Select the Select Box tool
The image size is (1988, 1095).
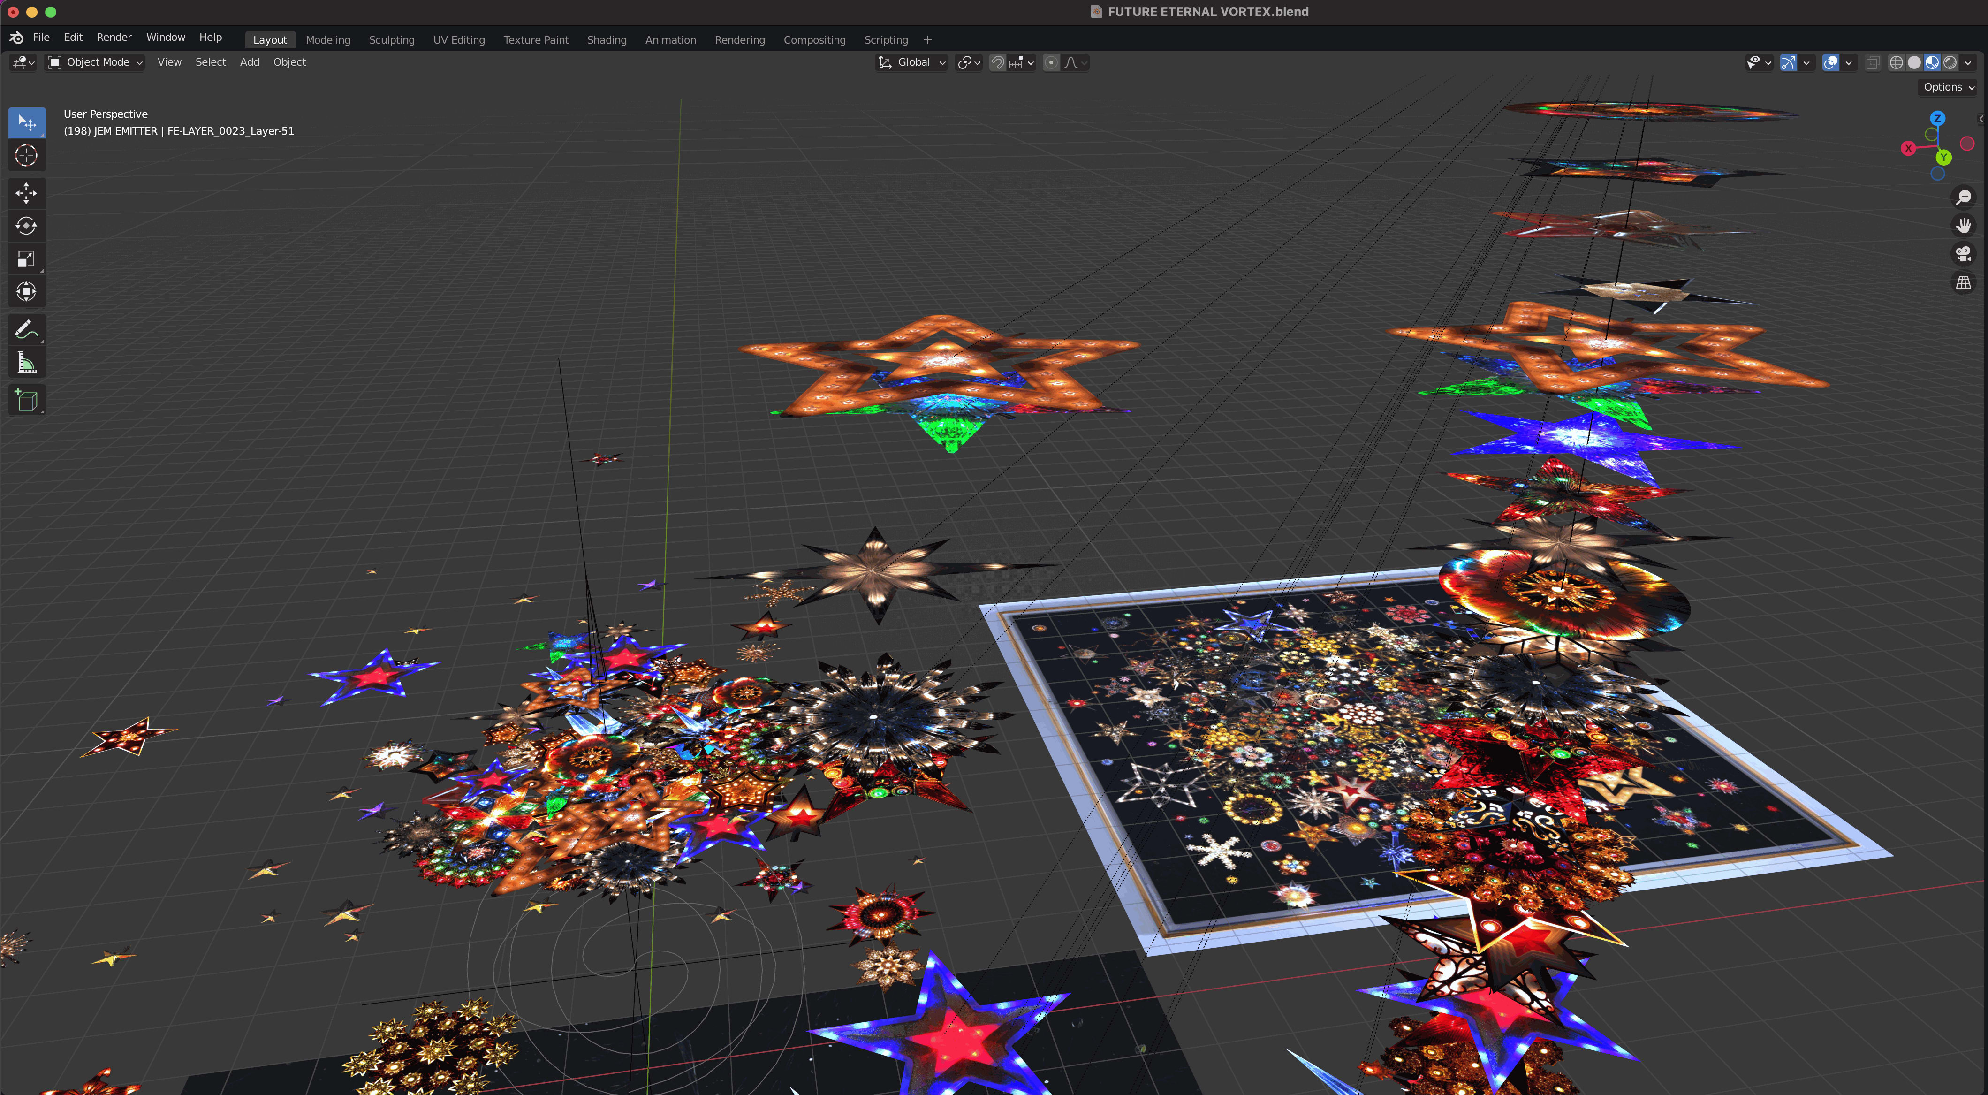tap(26, 123)
